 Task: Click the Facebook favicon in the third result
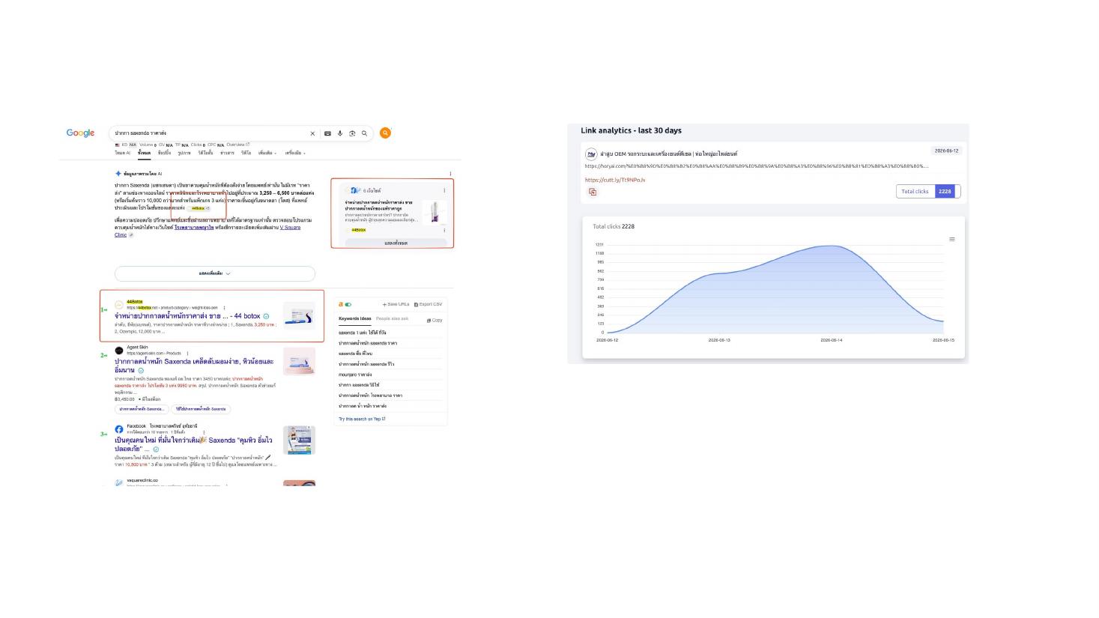point(119,429)
